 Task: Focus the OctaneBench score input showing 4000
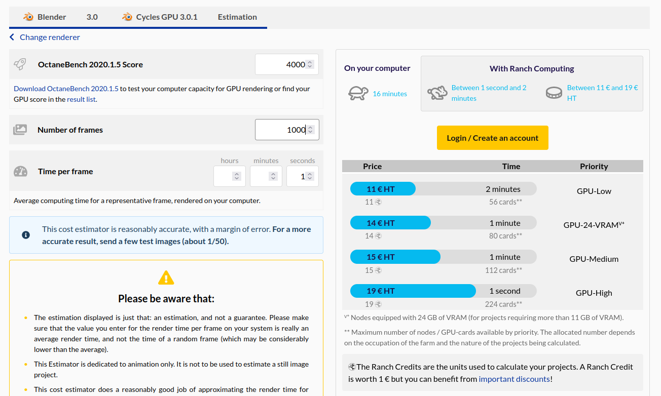pos(287,64)
